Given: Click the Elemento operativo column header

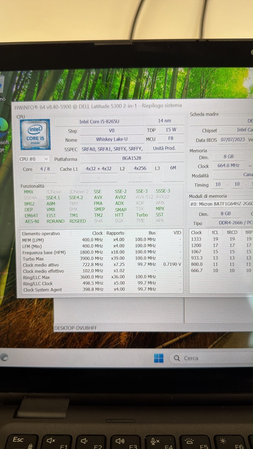Looking at the screenshot, I should [x=41, y=233].
